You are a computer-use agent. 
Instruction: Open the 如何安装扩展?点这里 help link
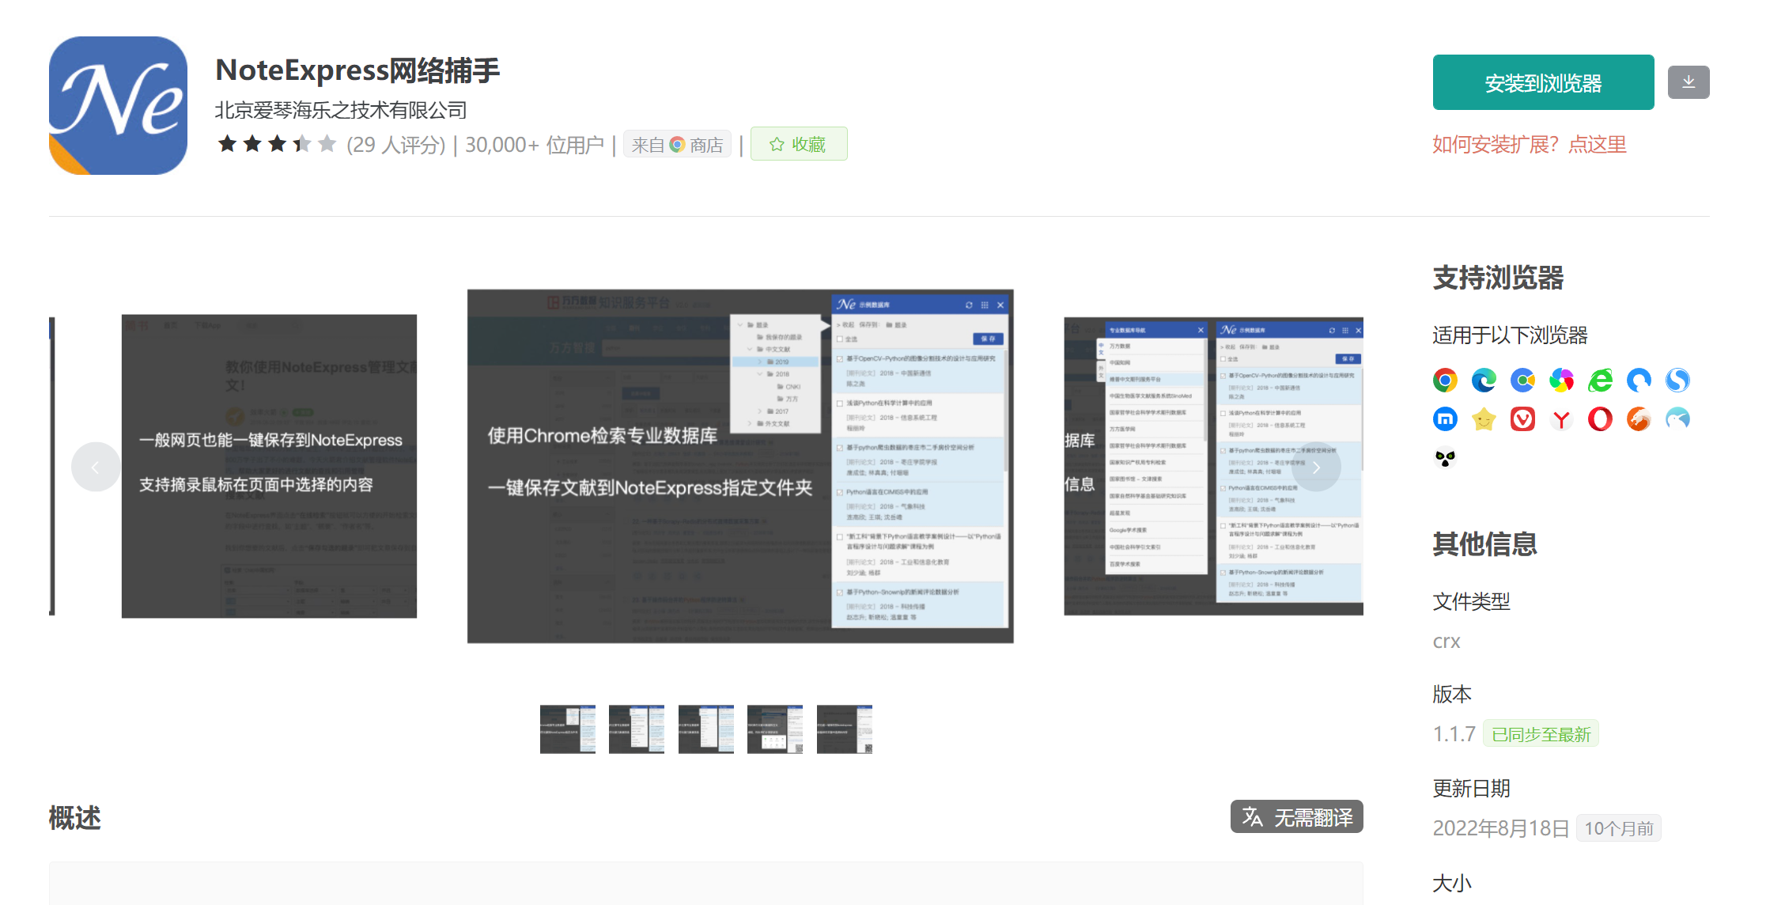1530,145
